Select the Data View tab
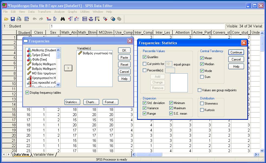 tap(21, 155)
